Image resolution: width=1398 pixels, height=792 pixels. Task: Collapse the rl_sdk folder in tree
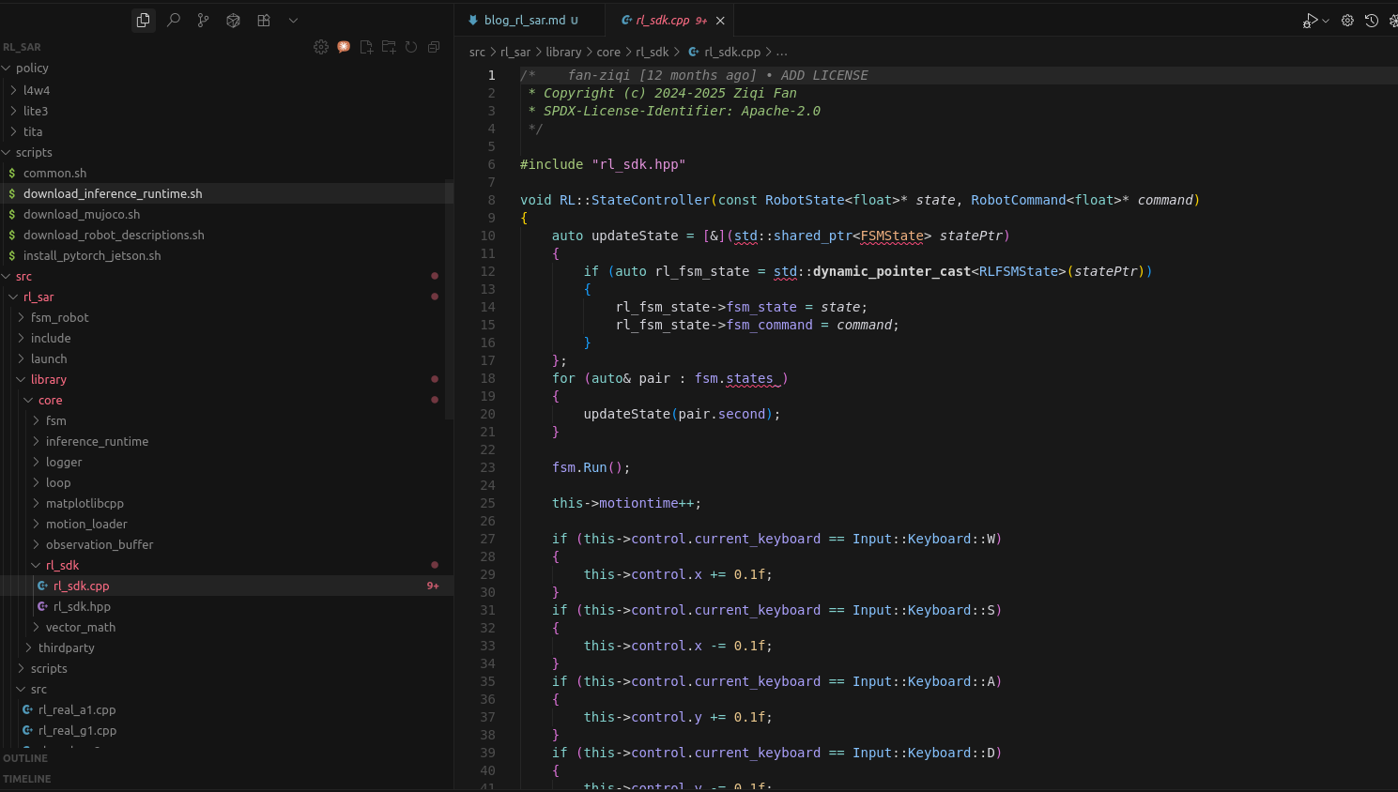(x=225, y=565)
